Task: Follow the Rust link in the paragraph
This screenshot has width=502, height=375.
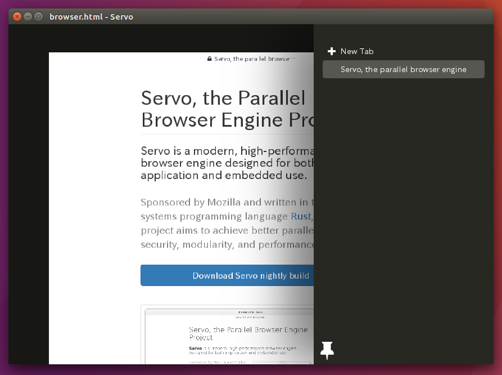Action: (x=301, y=217)
